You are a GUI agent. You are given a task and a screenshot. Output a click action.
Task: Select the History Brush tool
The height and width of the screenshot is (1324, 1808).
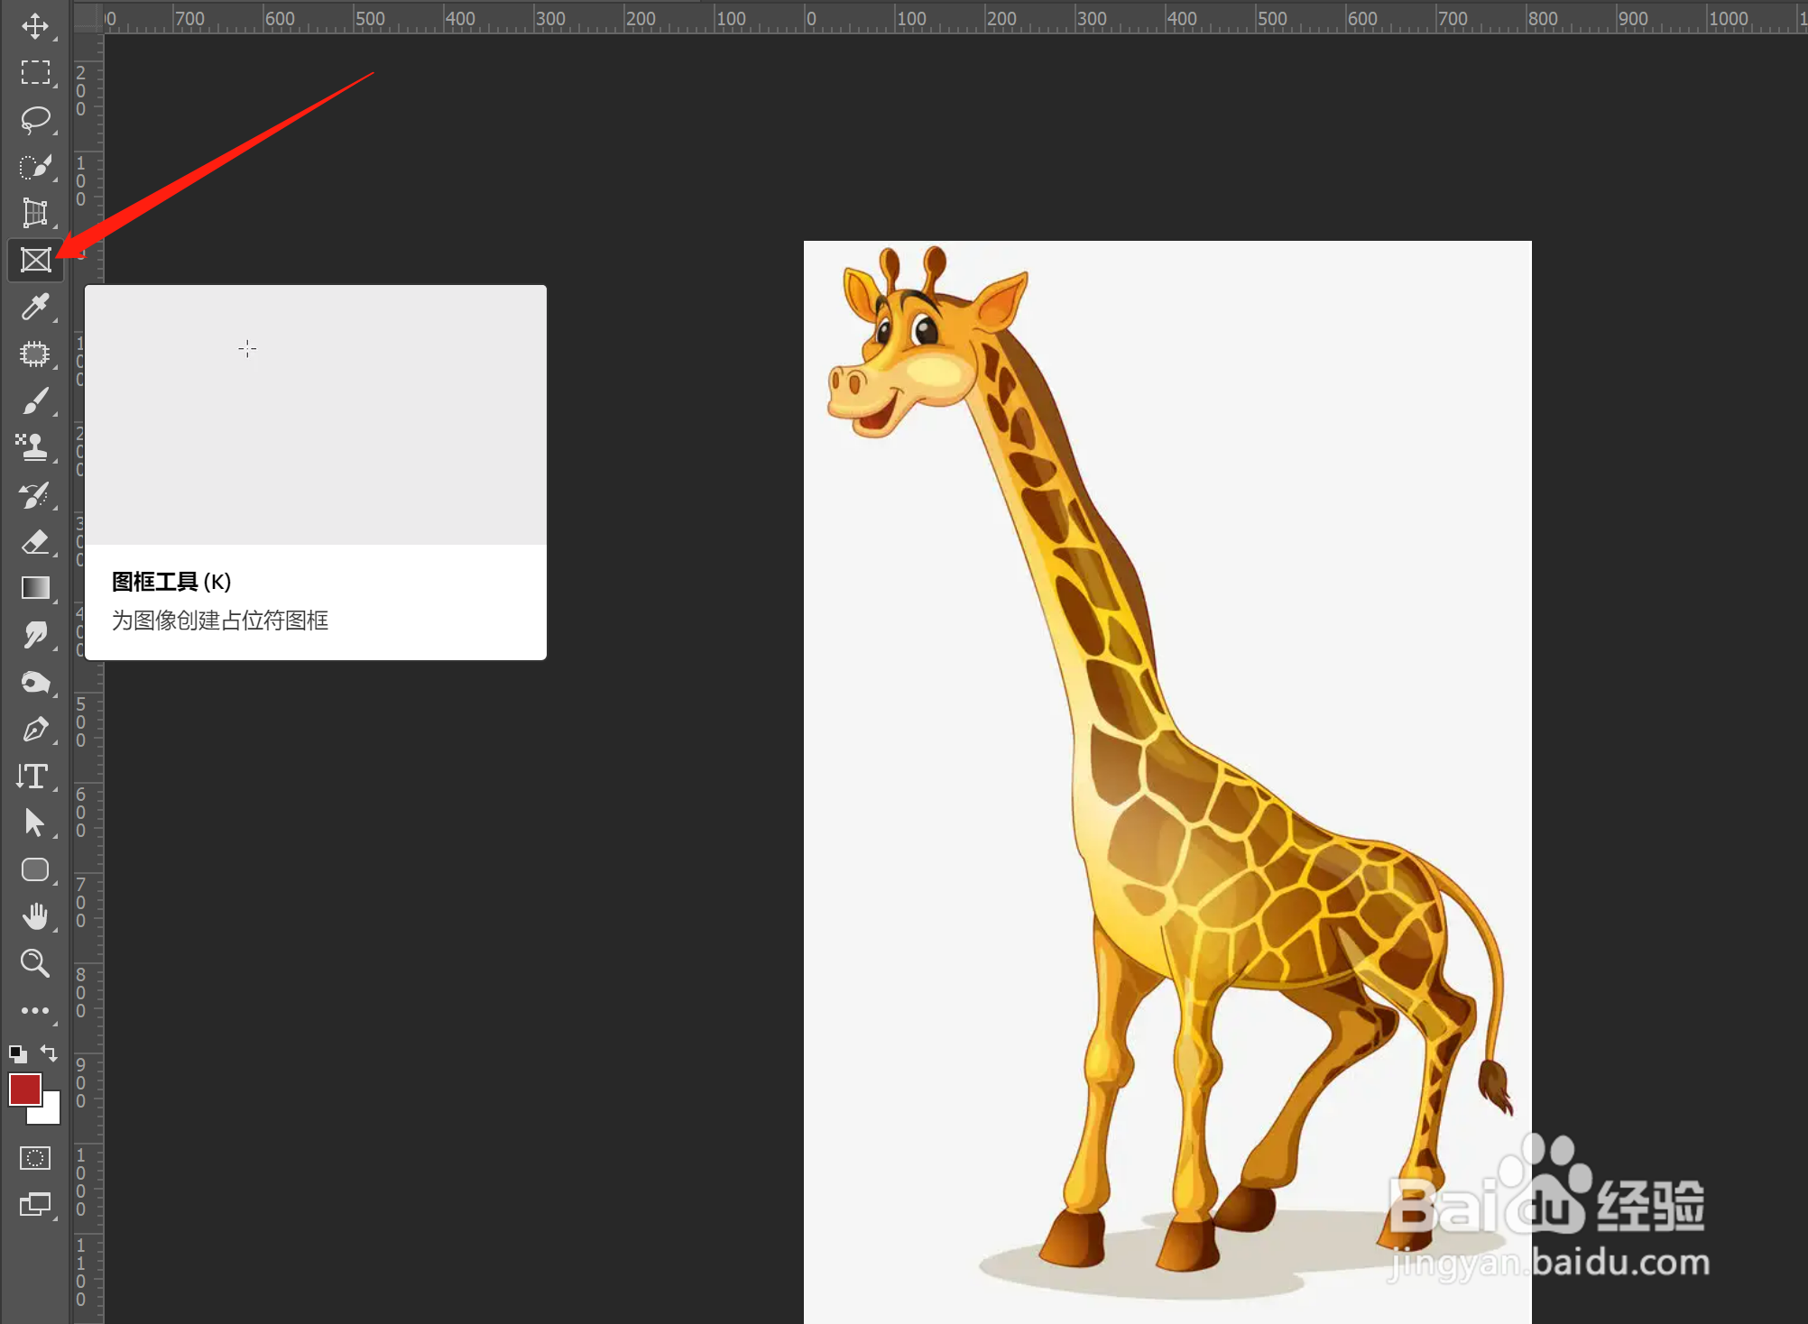[35, 495]
